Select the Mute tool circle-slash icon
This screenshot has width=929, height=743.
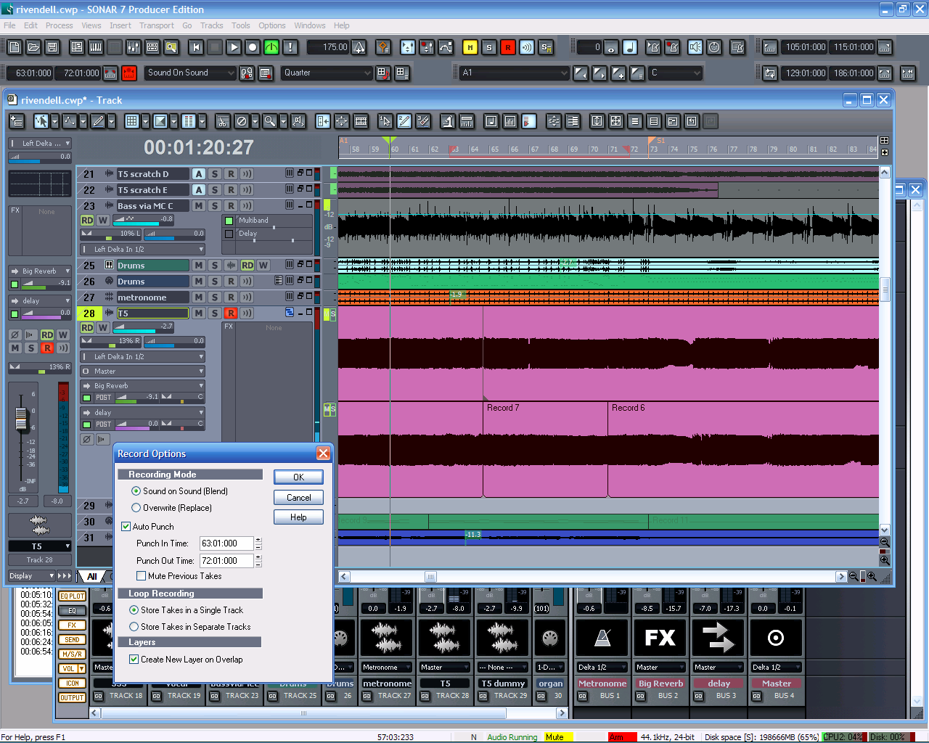click(242, 121)
